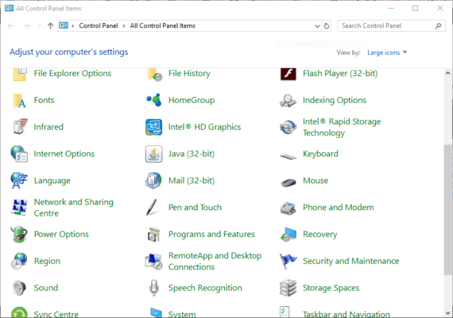The height and width of the screenshot is (318, 453).
Task: Open the Flash Player (32-bit) icon
Action: pos(288,73)
